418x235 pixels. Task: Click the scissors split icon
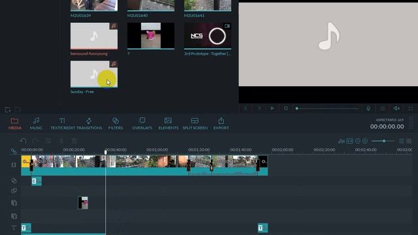pyautogui.click(x=61, y=141)
